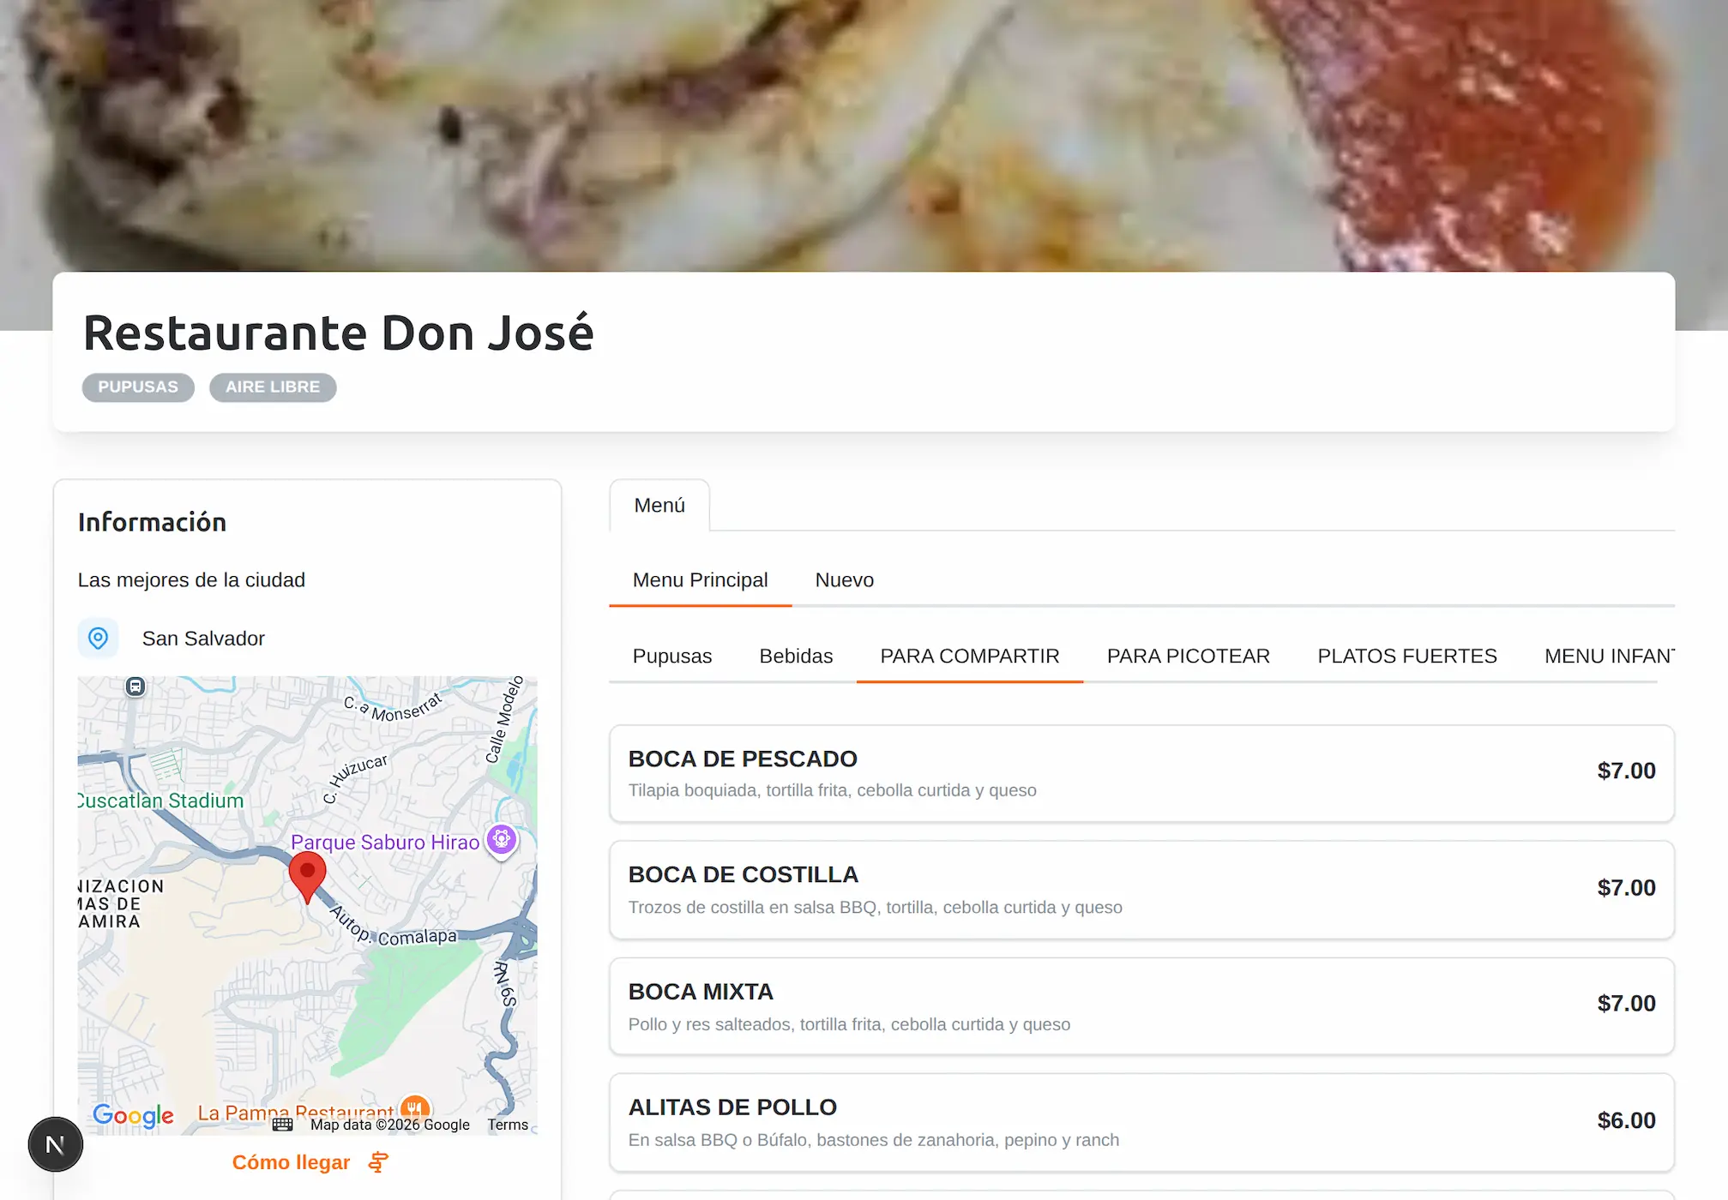Select the BOCA DE PESCADO menu item card
This screenshot has width=1728, height=1200.
coord(1141,771)
